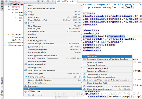Expand the .idea folder node
Screen dimensions: 142x99
click(x=9, y=7)
